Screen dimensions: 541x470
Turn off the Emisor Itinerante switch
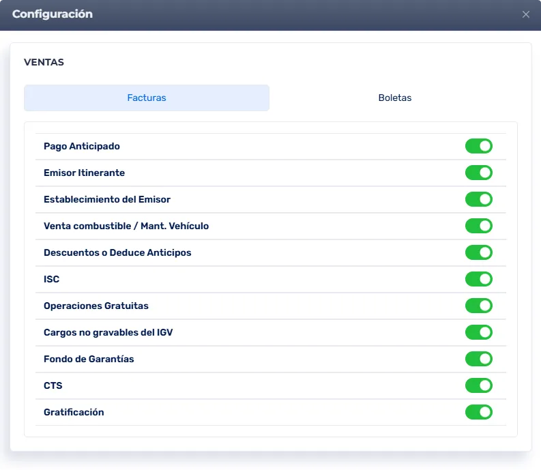(x=478, y=173)
